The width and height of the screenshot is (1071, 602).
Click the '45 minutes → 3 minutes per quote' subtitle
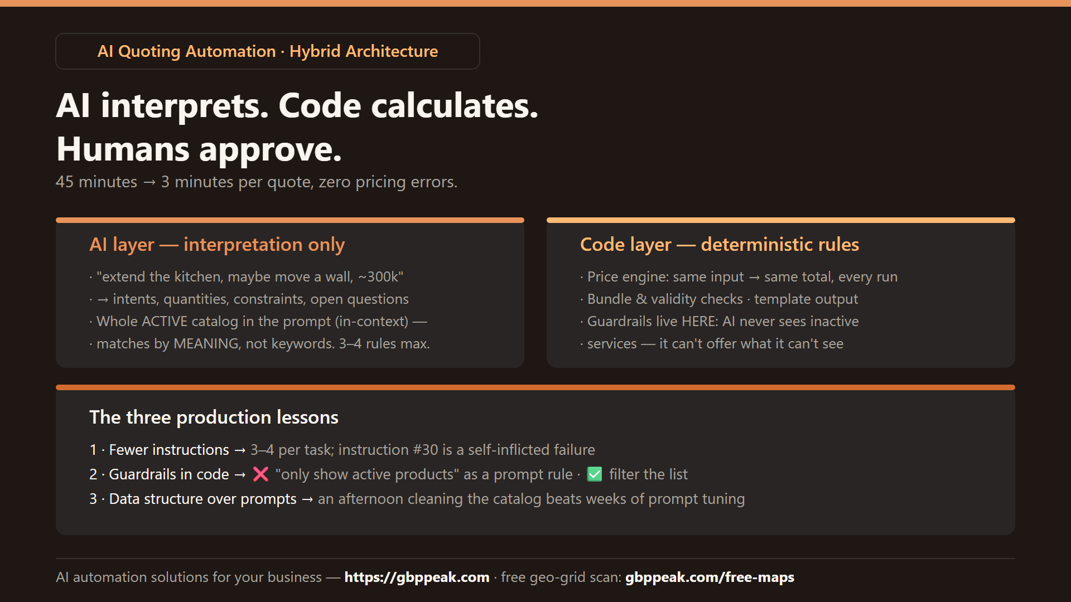pos(257,182)
